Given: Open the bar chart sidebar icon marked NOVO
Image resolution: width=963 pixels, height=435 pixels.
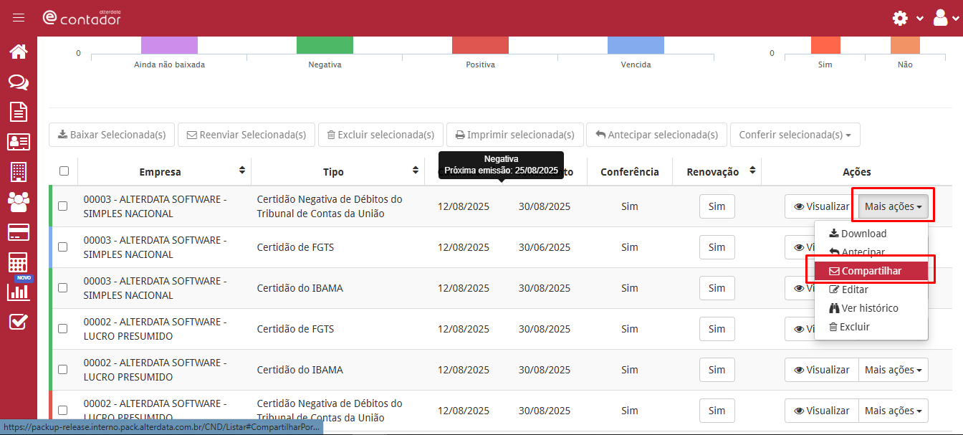Looking at the screenshot, I should point(19,290).
